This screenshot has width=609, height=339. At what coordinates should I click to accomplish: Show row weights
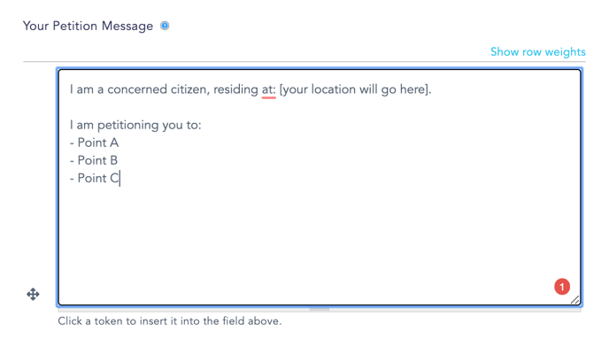tap(537, 51)
